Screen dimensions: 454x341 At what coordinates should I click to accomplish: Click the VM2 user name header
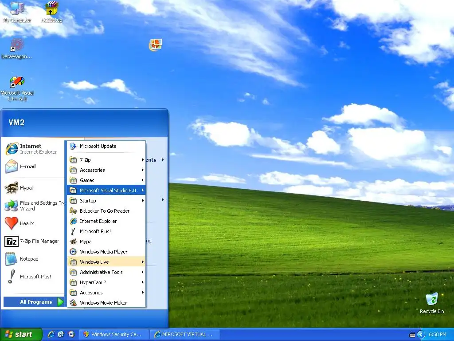pos(16,123)
